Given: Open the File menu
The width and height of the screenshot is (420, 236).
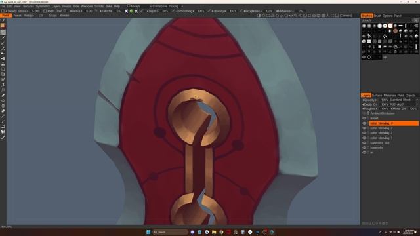Looking at the screenshot, I should tap(3, 6).
